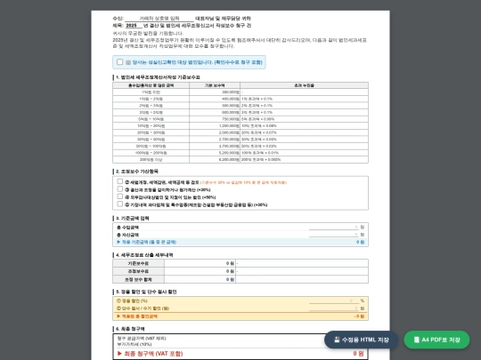Click the 100억 초과액 × 0.01% rate cell
The height and width of the screenshot is (360, 481).
point(304,153)
